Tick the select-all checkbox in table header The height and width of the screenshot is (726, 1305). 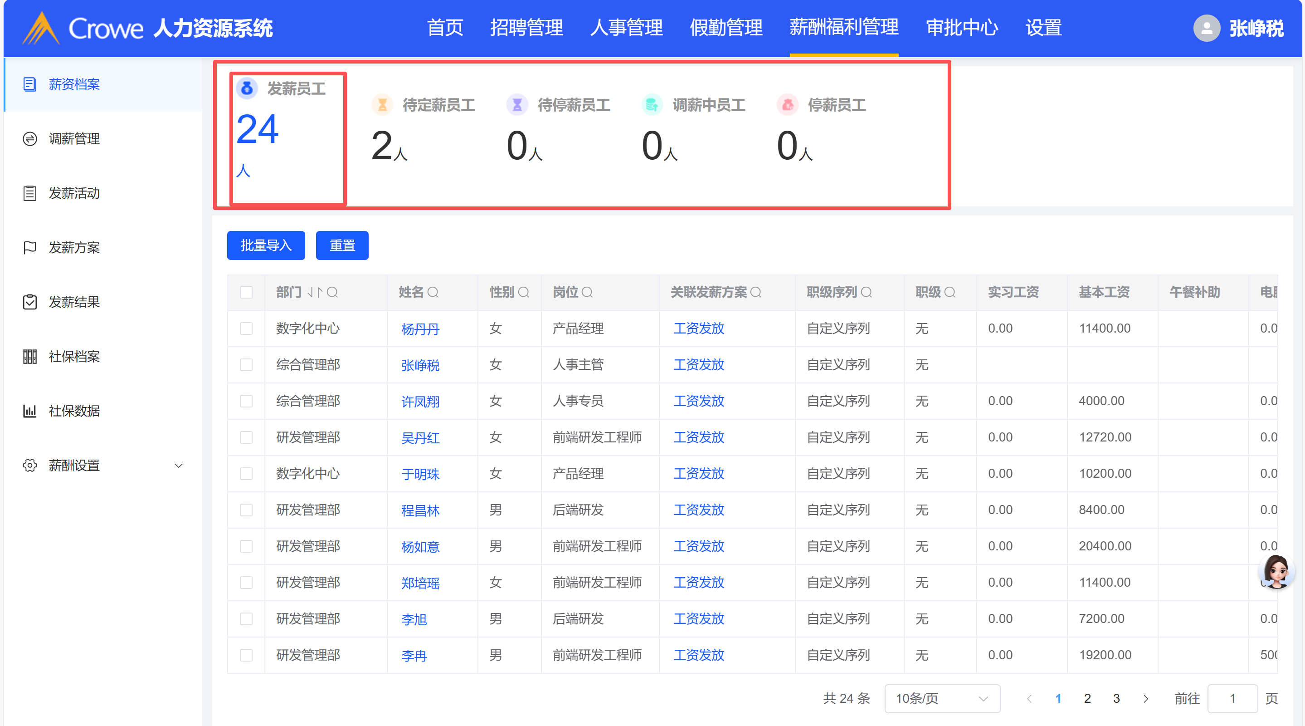pyautogui.click(x=246, y=293)
